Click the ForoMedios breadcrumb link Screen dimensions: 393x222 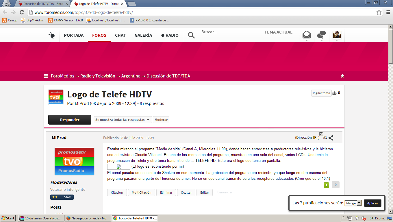click(62, 76)
